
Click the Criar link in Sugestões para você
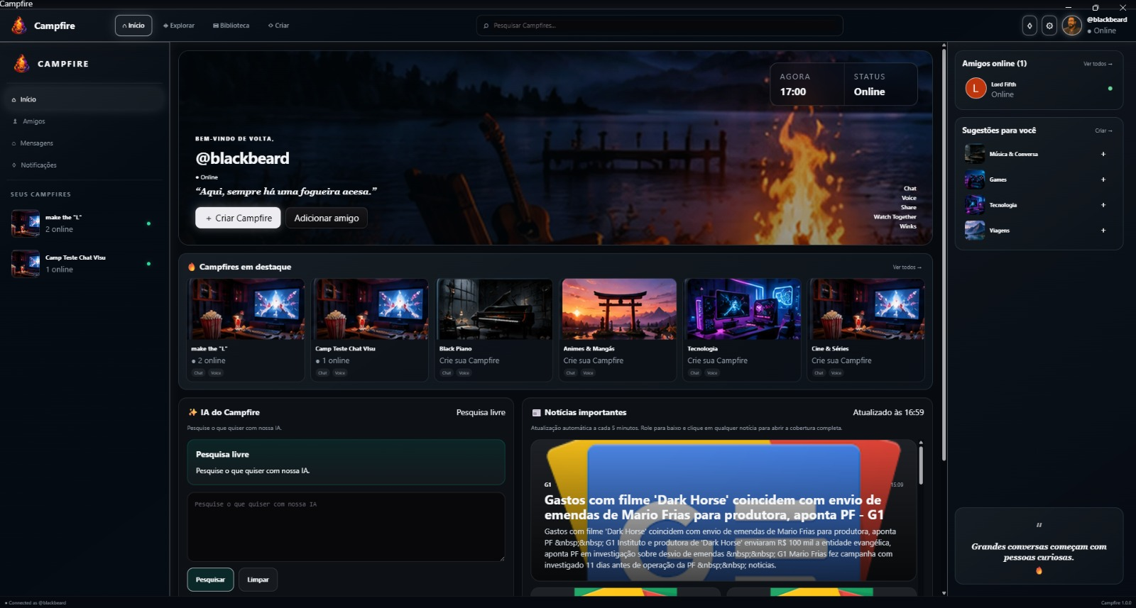(x=1103, y=131)
